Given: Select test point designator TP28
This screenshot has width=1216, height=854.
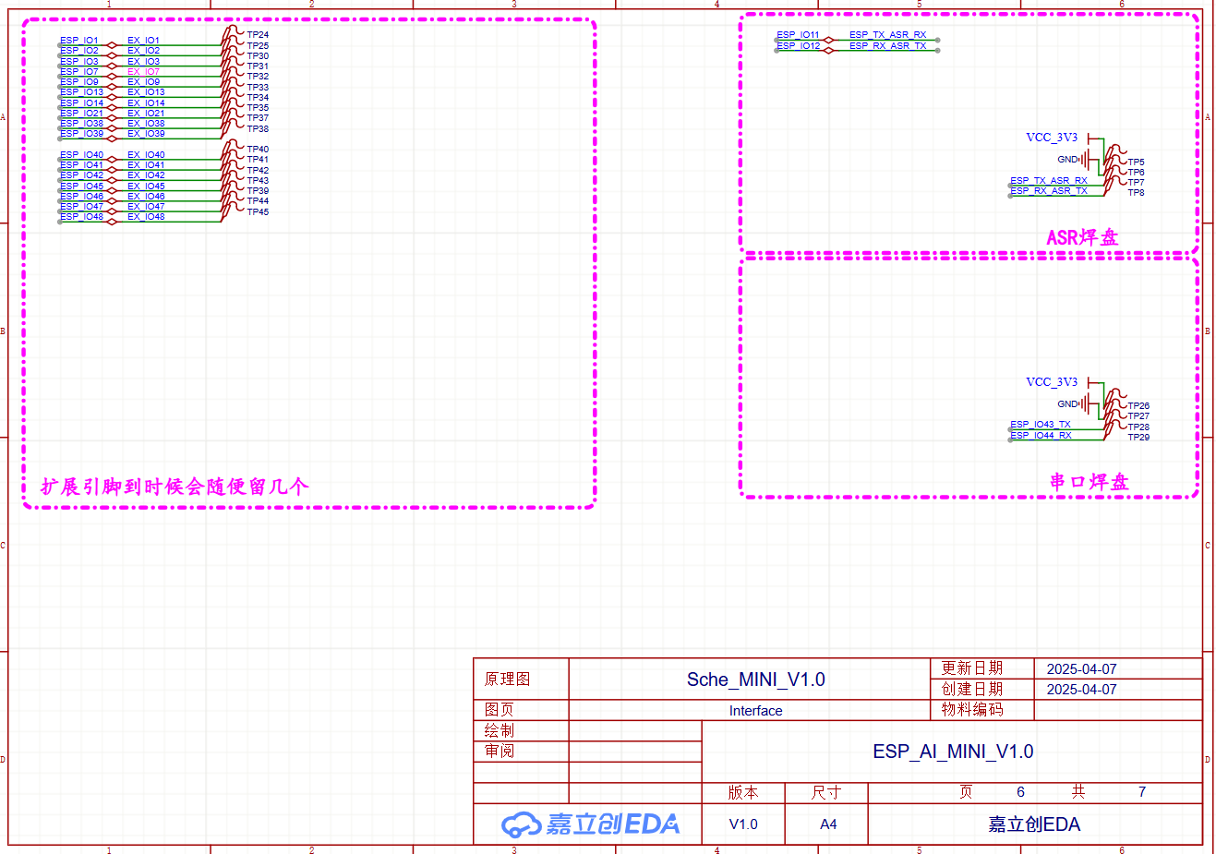Looking at the screenshot, I should [1138, 427].
